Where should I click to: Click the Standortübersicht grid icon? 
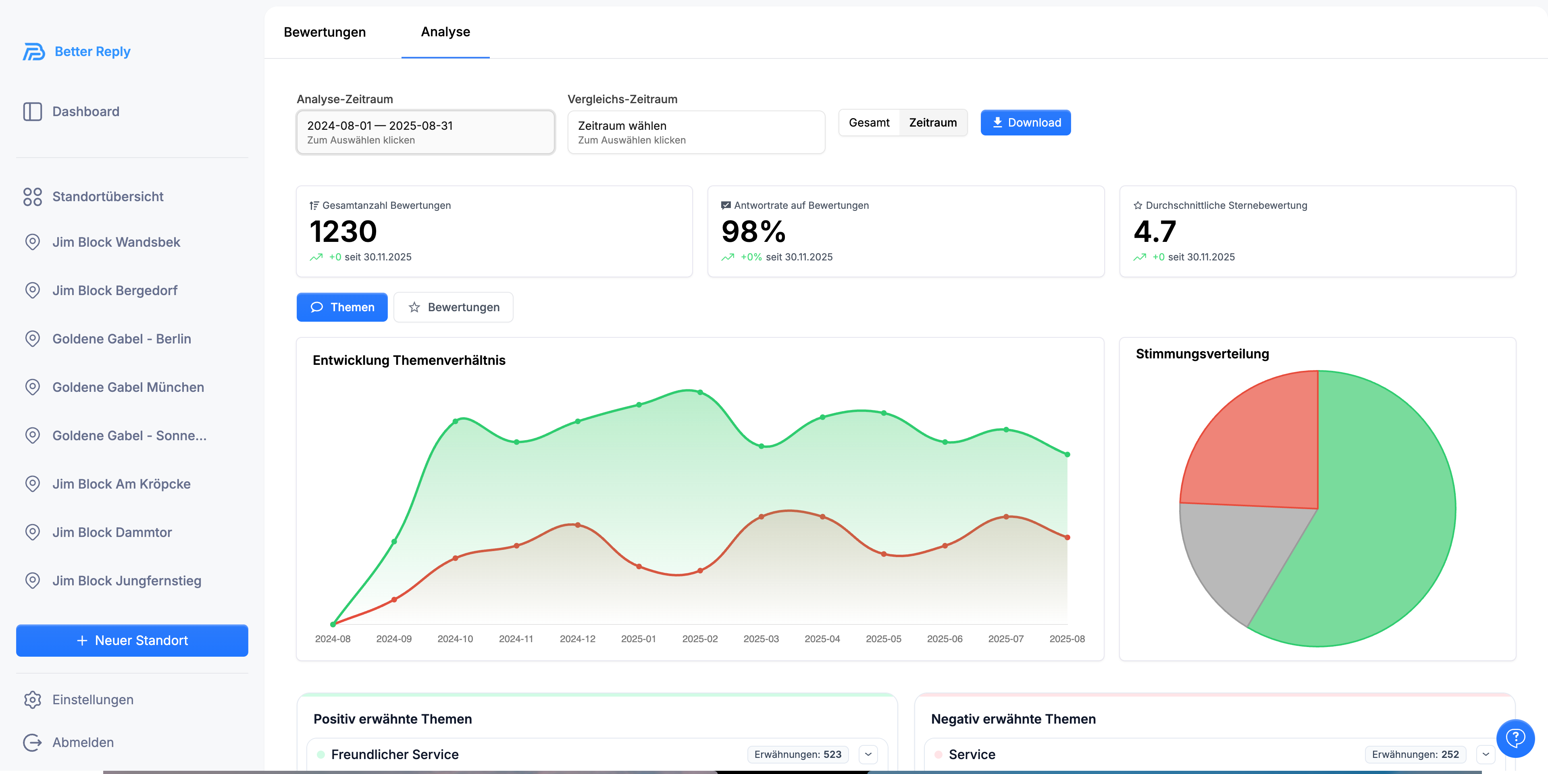[x=32, y=196]
